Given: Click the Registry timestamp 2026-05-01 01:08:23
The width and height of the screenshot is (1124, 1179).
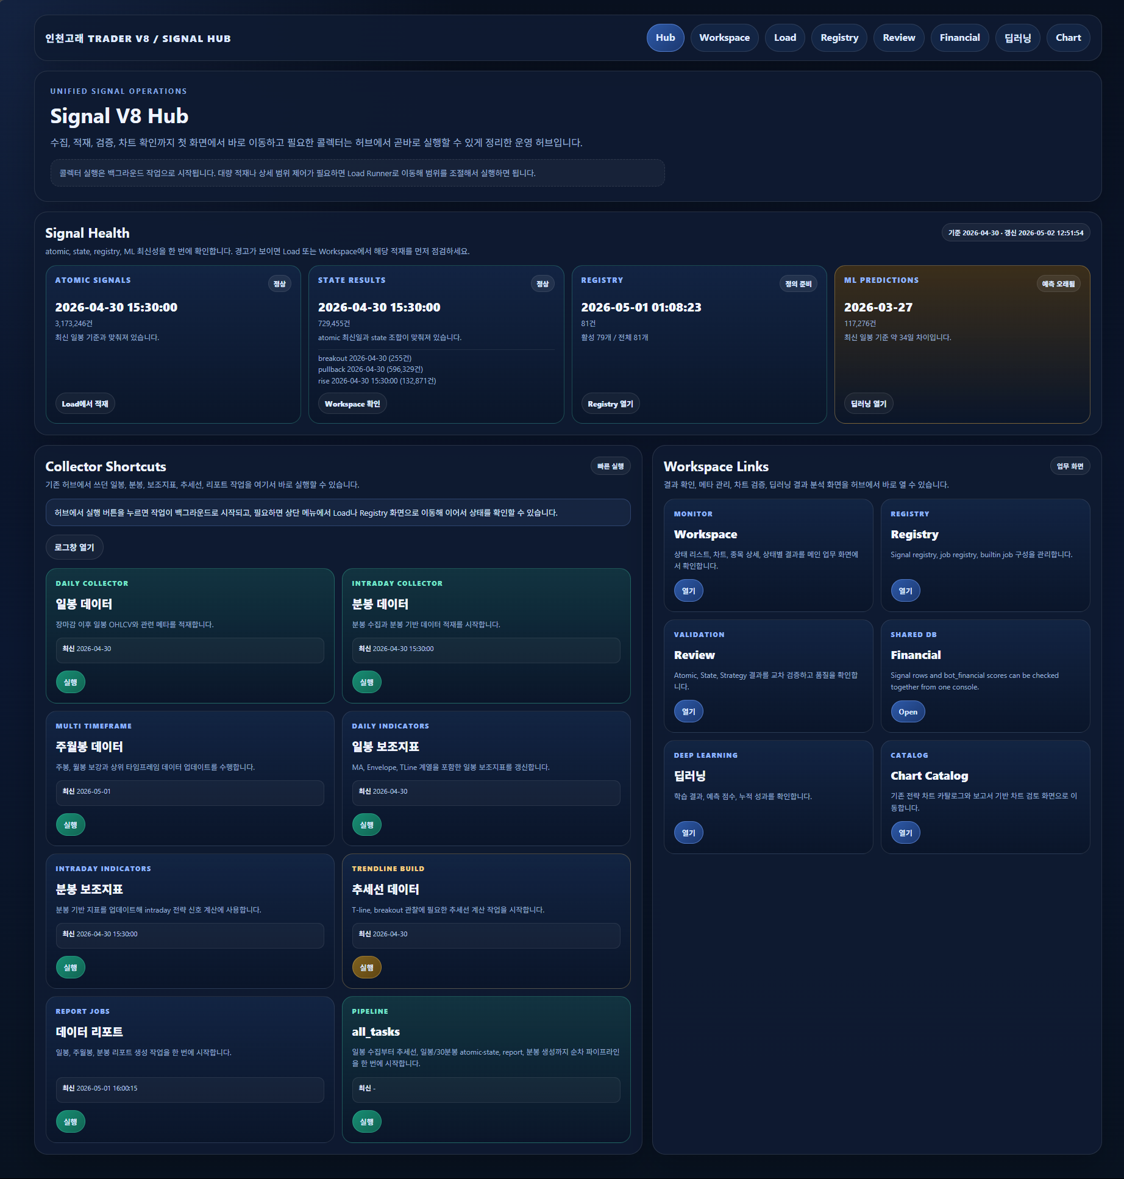Looking at the screenshot, I should (x=641, y=307).
